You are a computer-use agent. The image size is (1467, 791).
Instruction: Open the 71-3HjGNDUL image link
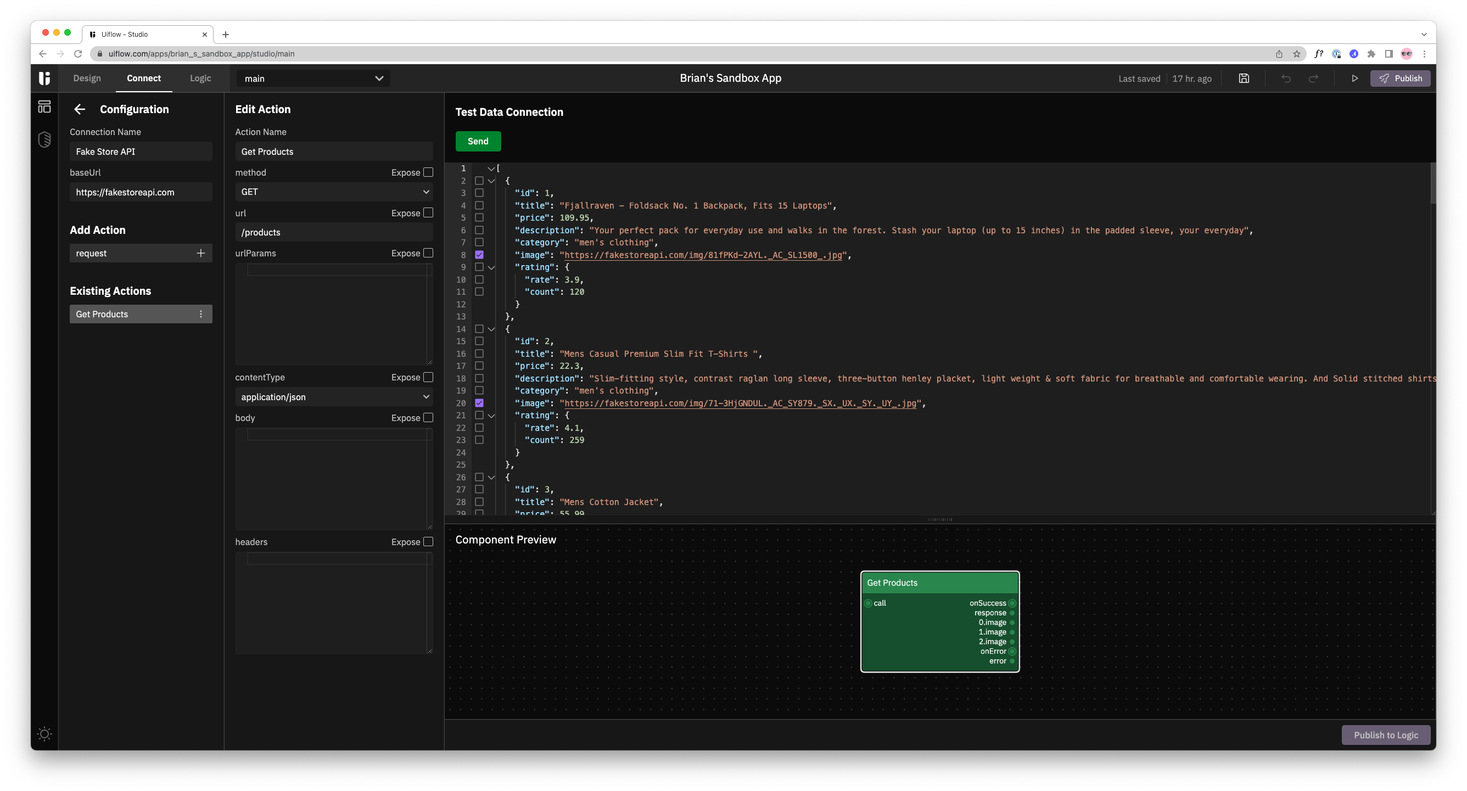tap(740, 403)
